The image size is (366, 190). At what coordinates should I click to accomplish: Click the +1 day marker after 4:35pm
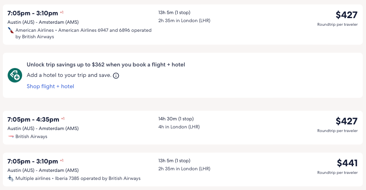pyautogui.click(x=62, y=119)
